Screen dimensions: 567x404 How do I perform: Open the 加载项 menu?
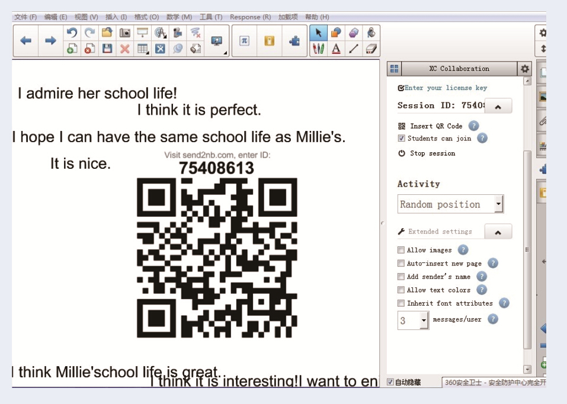tap(288, 17)
